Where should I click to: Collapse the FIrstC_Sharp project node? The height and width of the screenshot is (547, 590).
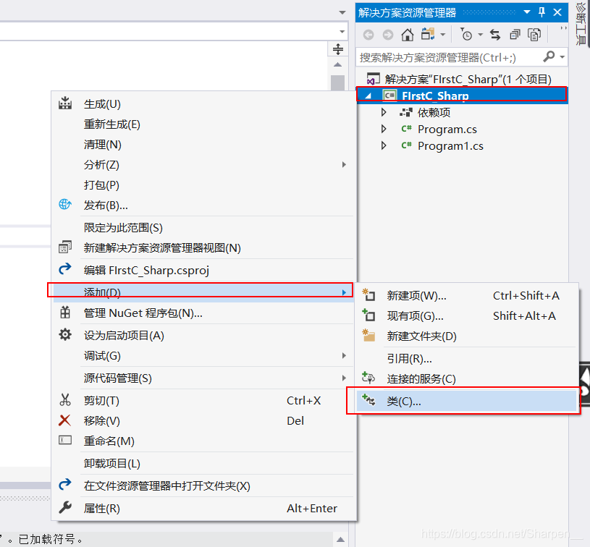pyautogui.click(x=368, y=96)
